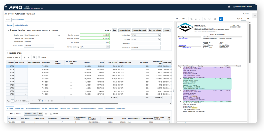Screen dimensions: 264x131
Task: Search supplier with magnifier icon
Action: (x=59, y=35)
